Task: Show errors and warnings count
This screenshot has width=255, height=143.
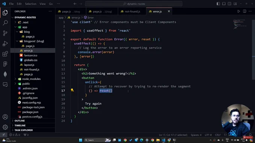Action: [15, 135]
